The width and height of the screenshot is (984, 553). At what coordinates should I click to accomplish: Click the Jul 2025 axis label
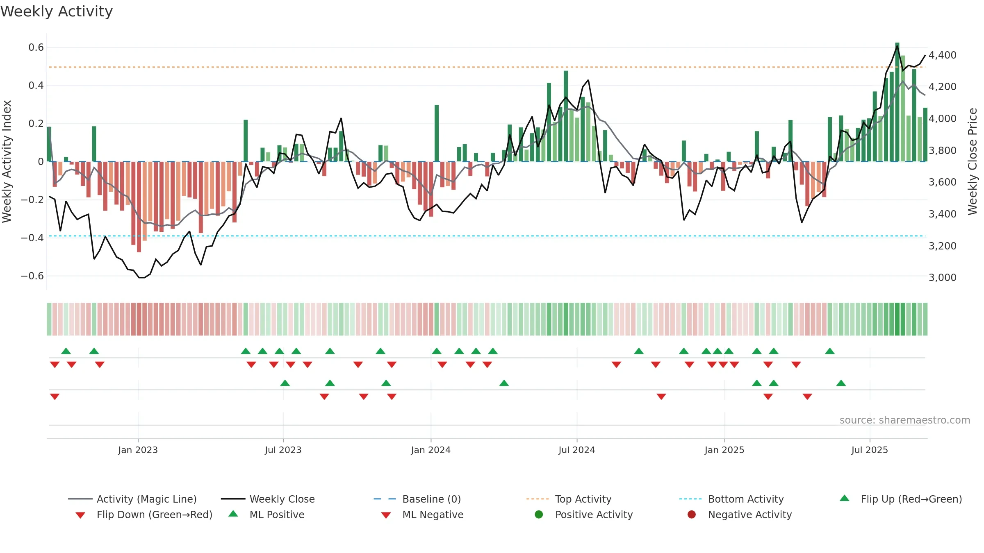[x=869, y=450]
